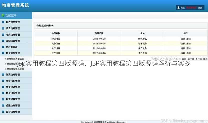
Task: Delete the 生产设备 row
Action: click(188, 48)
